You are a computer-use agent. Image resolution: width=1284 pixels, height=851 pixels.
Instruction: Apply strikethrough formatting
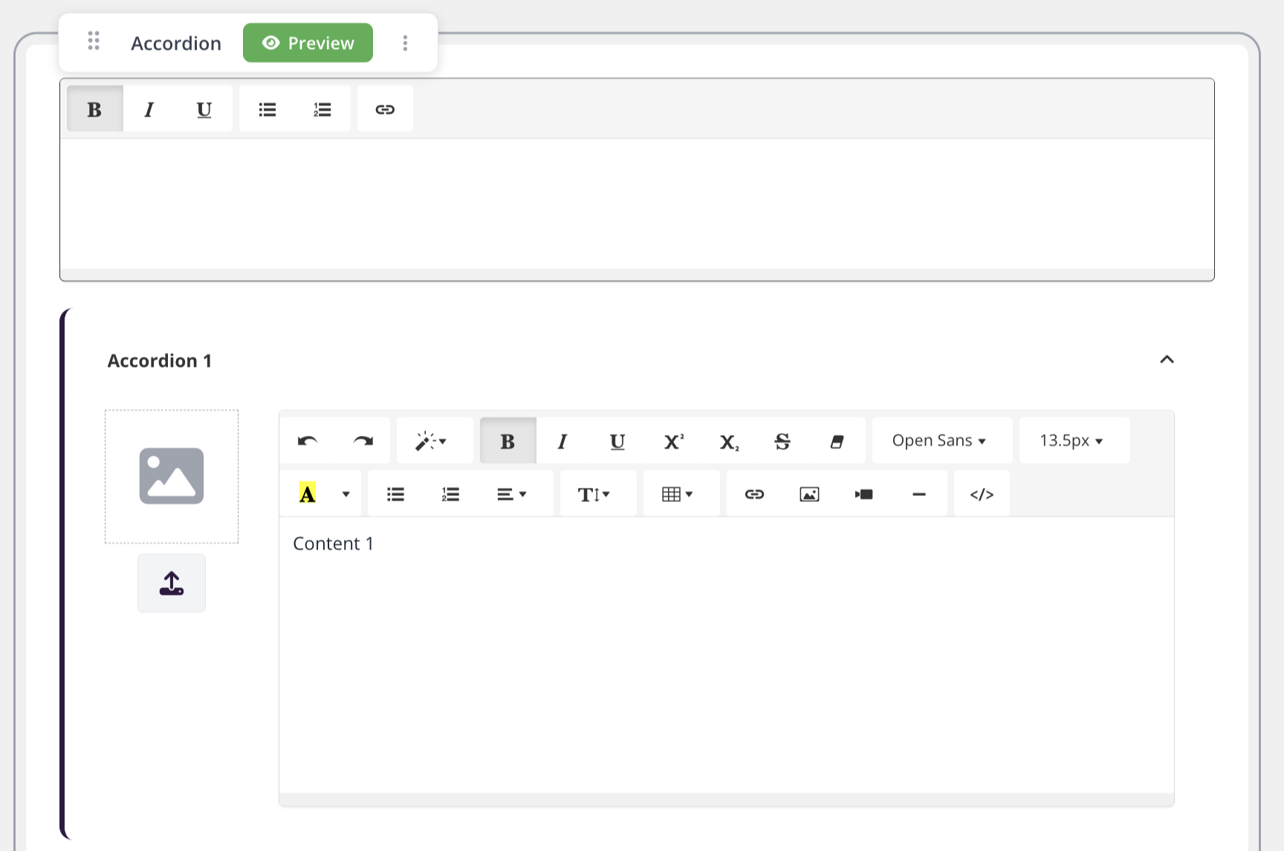tap(782, 441)
